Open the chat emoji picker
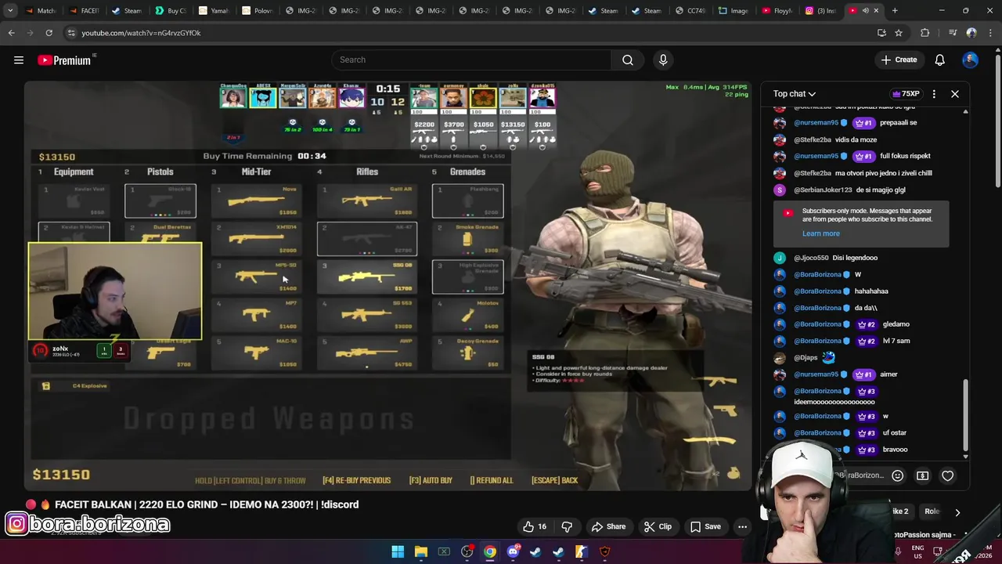Viewport: 1002px width, 564px height. coord(898,475)
